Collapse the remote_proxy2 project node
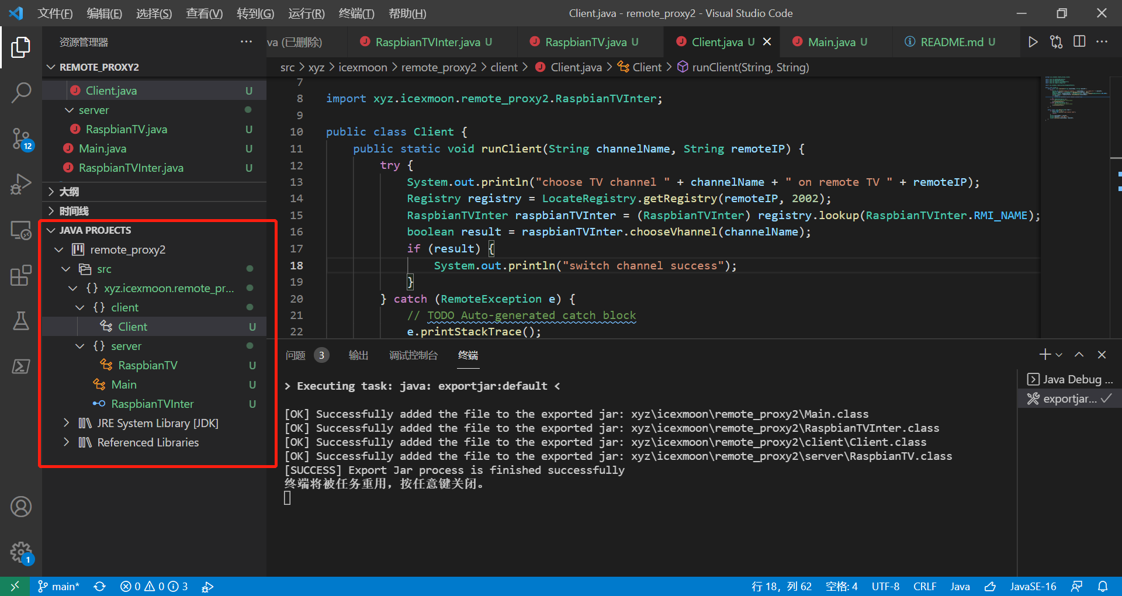This screenshot has height=596, width=1122. (x=58, y=250)
